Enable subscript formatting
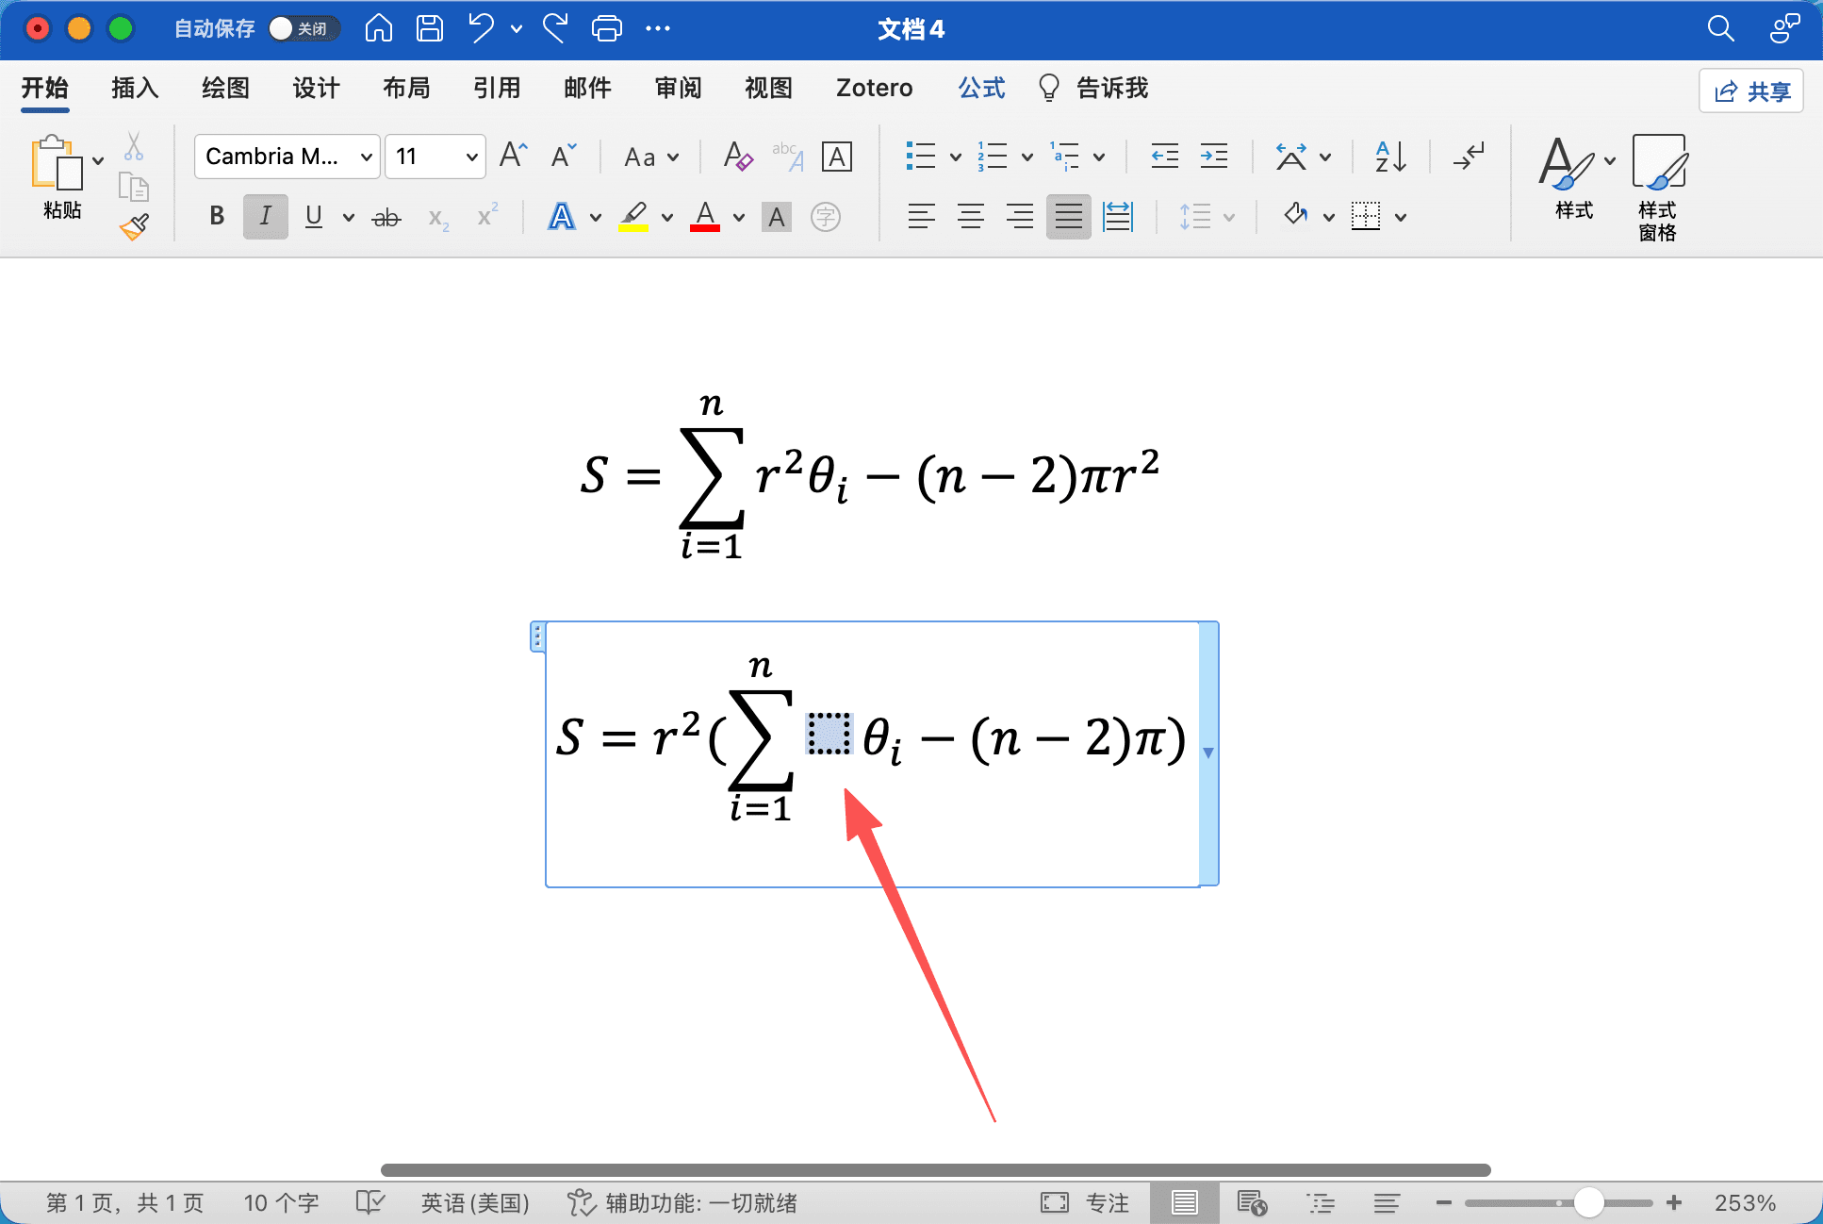1823x1224 pixels. [436, 217]
